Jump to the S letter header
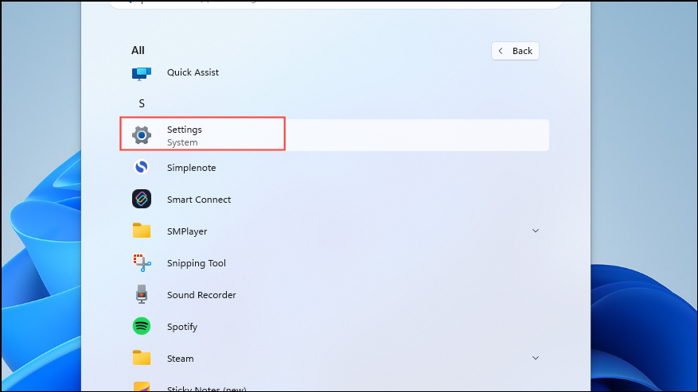 coord(142,103)
